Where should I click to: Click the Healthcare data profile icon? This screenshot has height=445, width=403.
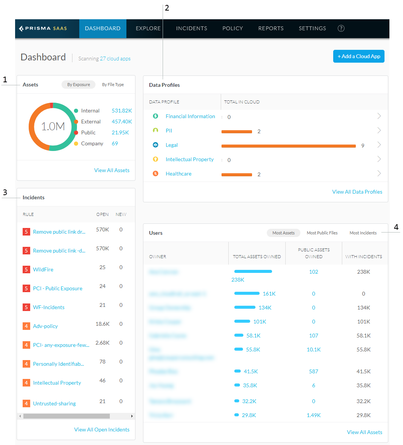pyautogui.click(x=155, y=174)
